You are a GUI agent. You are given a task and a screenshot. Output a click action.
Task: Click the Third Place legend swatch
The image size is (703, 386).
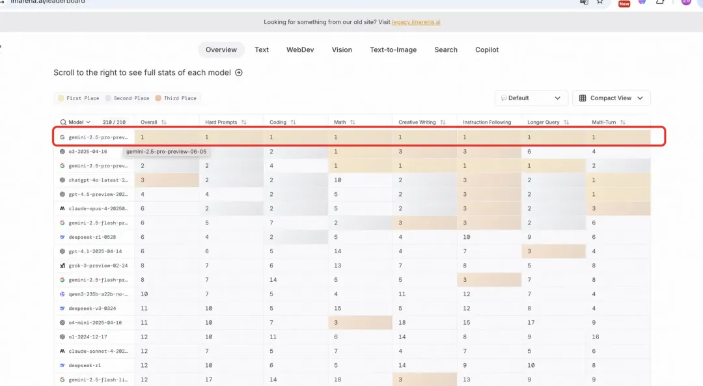(158, 98)
